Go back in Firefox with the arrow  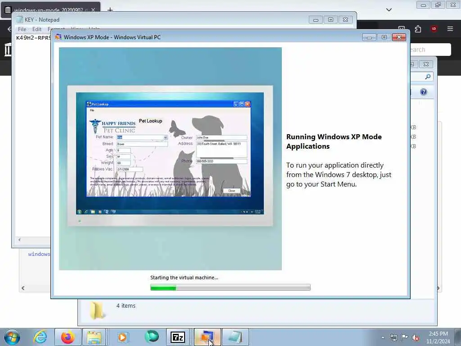[9, 29]
